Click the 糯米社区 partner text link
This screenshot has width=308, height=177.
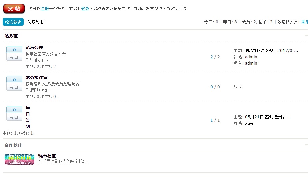tap(47, 156)
